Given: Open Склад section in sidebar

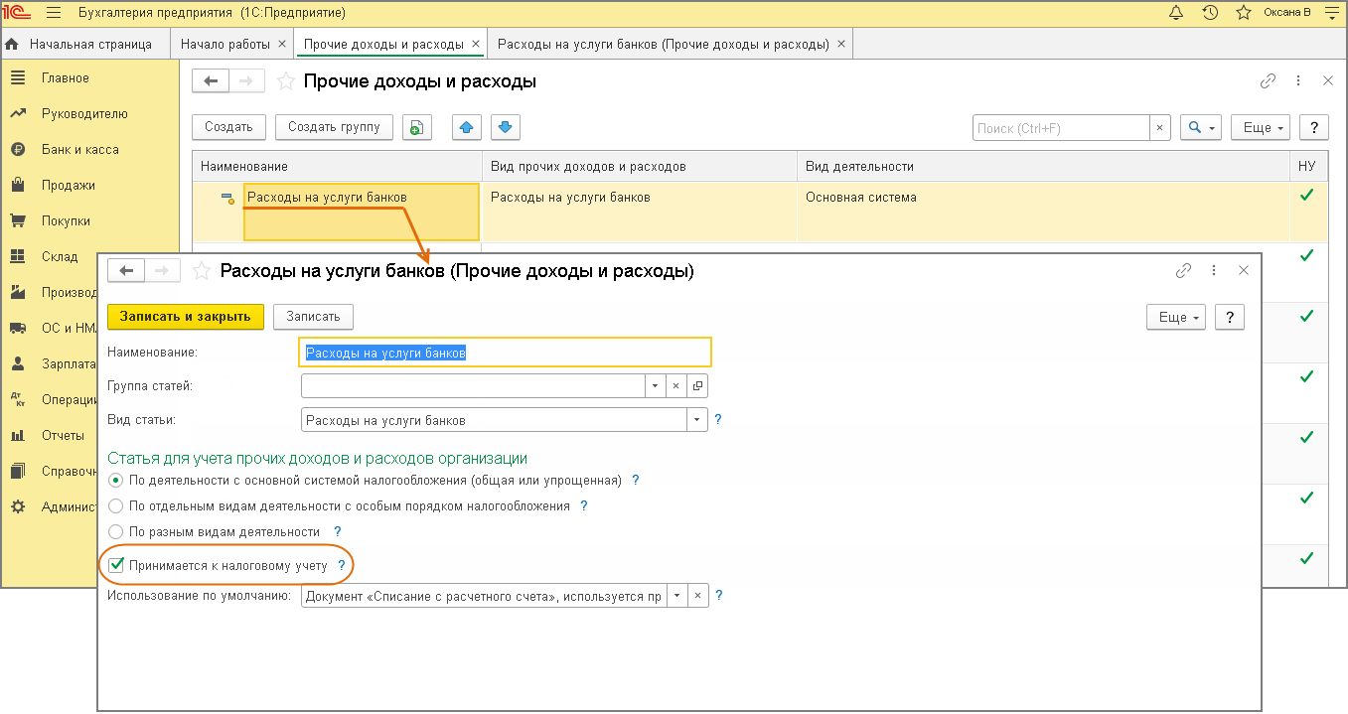Looking at the screenshot, I should coord(59,257).
